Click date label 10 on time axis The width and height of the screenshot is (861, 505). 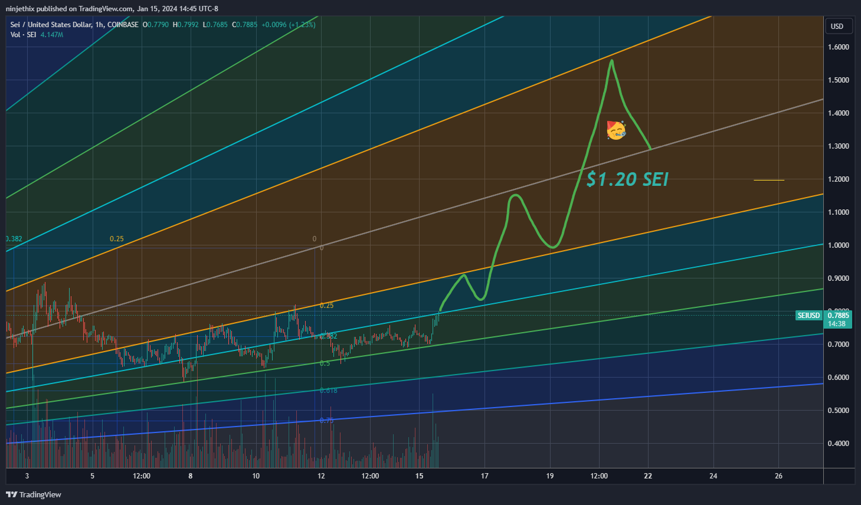tap(256, 476)
